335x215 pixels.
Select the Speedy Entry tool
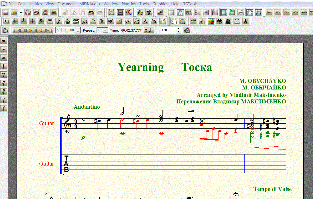[67, 21]
